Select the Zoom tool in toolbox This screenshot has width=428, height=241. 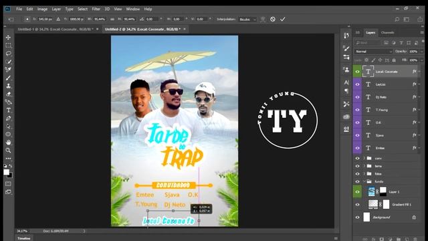(x=9, y=150)
